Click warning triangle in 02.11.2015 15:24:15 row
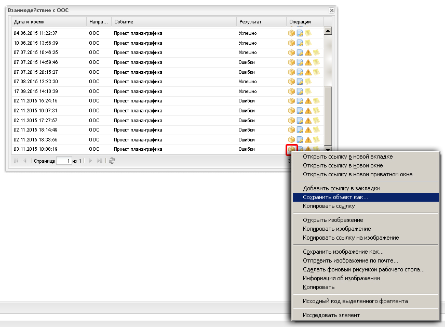The image size is (445, 327). tap(308, 101)
